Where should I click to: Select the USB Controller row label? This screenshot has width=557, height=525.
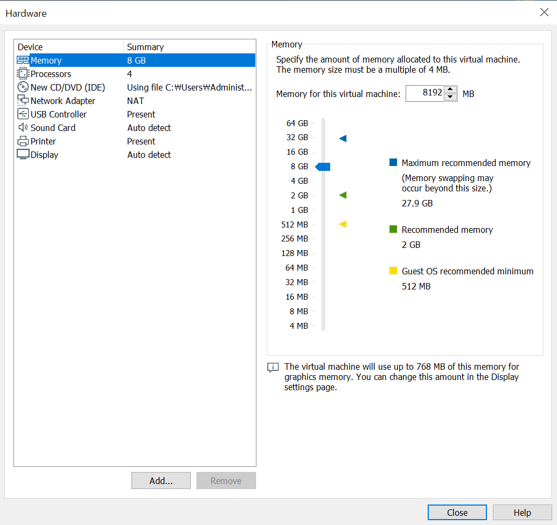pyautogui.click(x=59, y=114)
